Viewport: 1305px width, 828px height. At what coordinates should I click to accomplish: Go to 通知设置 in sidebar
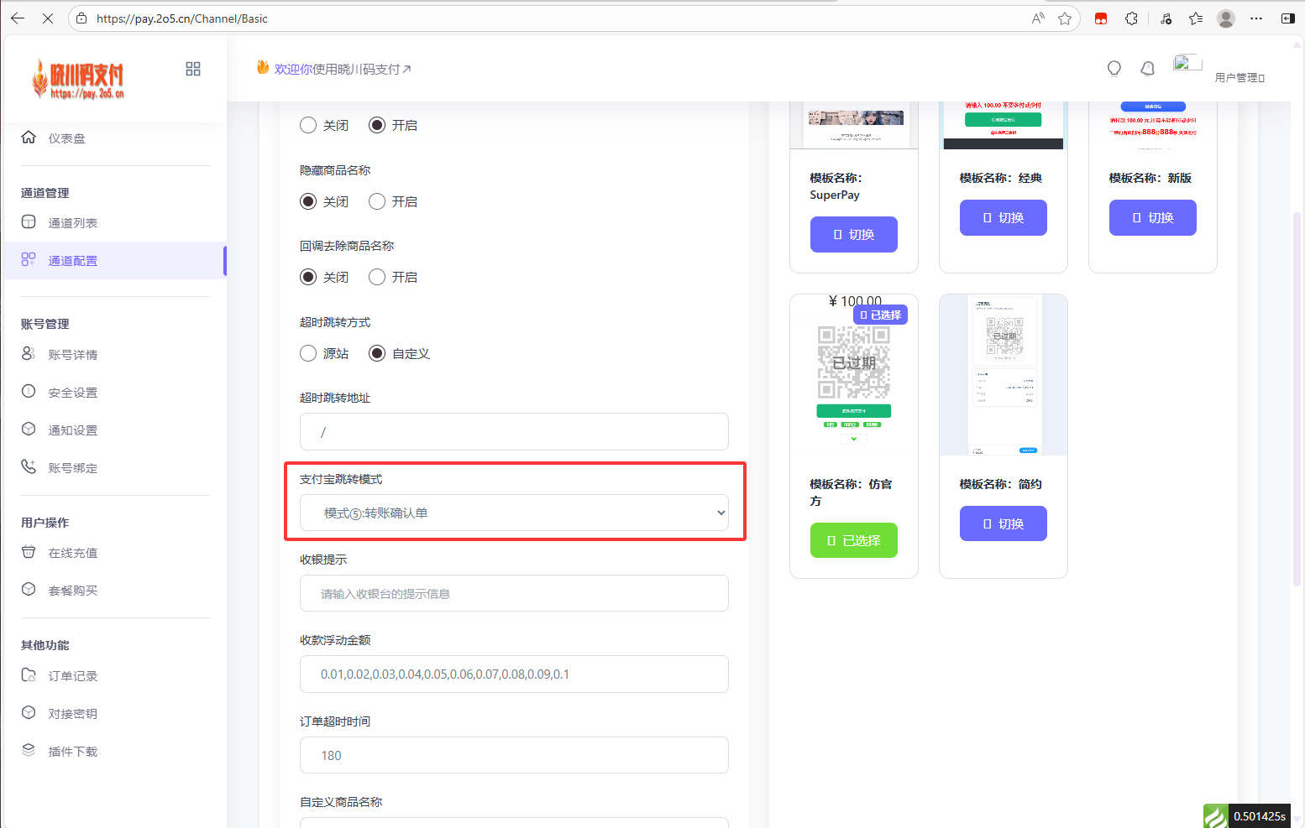click(x=72, y=430)
